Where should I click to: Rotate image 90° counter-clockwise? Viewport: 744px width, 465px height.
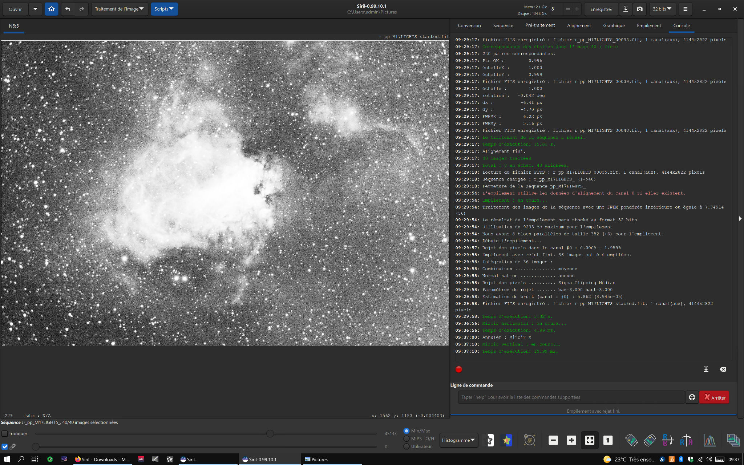[631, 440]
